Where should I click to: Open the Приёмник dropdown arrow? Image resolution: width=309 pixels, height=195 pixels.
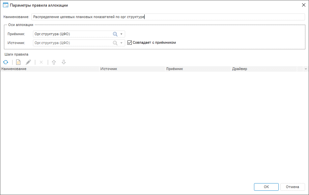122,34
